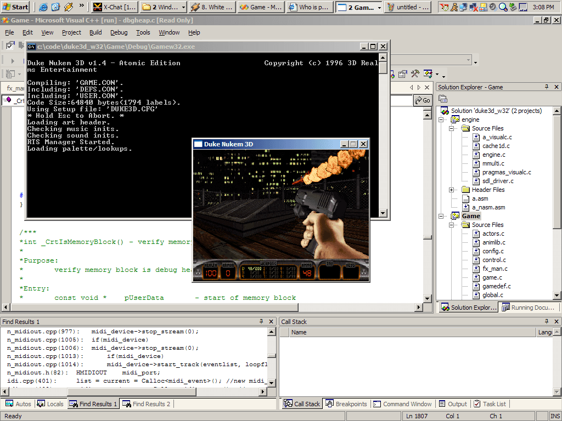Click the Go button in the navigation bar

[423, 100]
